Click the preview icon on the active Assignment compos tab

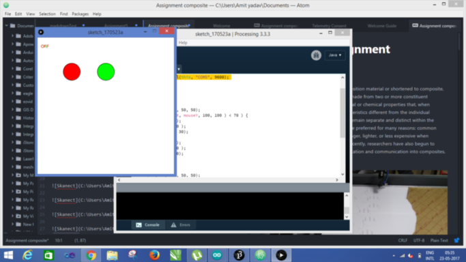coord(416,26)
